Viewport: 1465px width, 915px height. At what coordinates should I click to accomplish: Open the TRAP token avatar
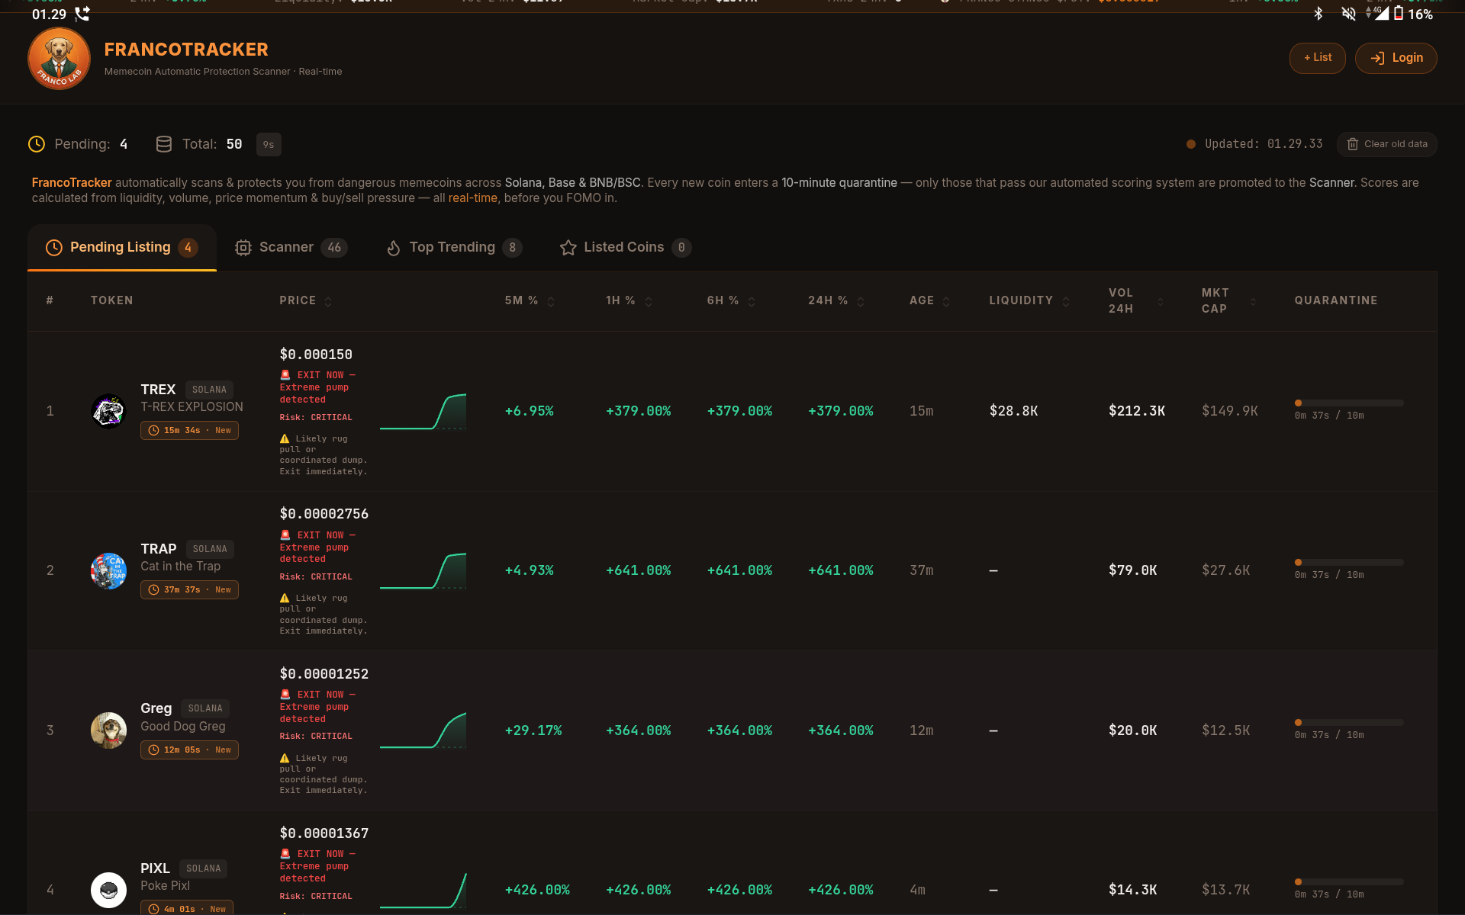click(108, 571)
